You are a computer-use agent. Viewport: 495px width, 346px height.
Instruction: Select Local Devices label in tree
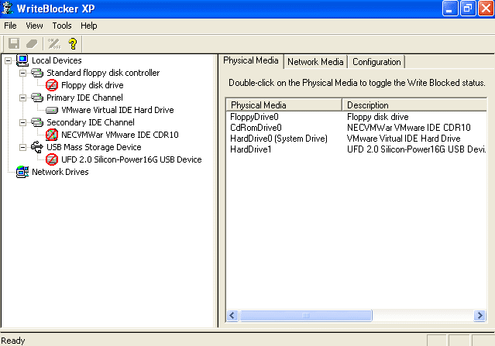pos(57,60)
